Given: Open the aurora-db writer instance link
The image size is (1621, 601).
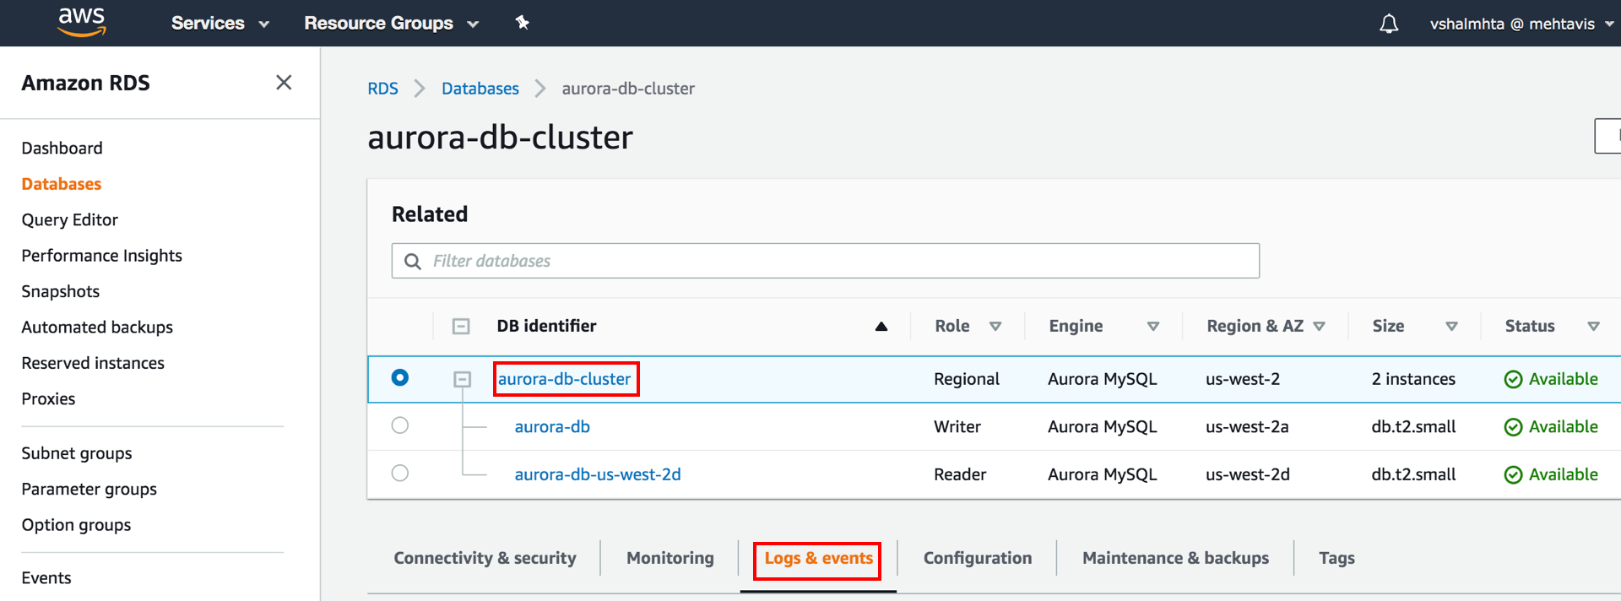Looking at the screenshot, I should [552, 427].
